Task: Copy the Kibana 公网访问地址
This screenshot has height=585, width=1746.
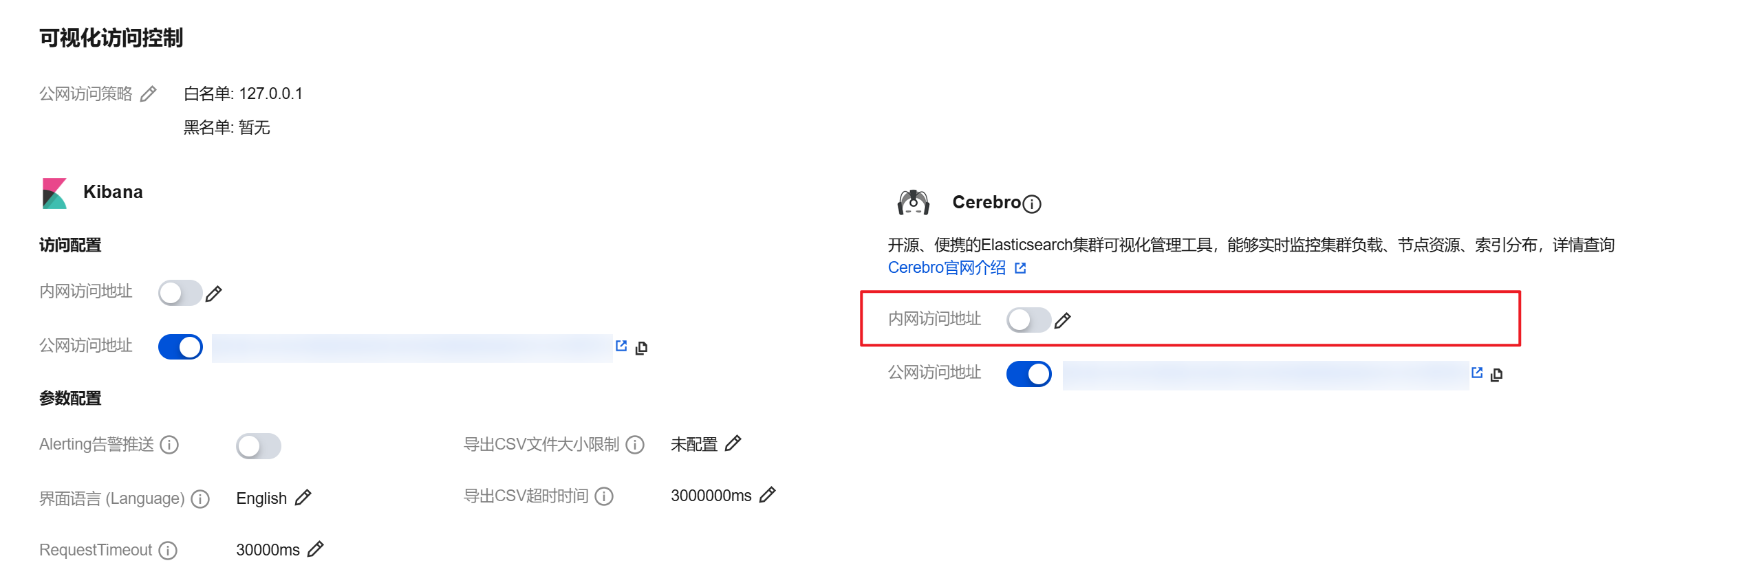Action: pos(641,348)
